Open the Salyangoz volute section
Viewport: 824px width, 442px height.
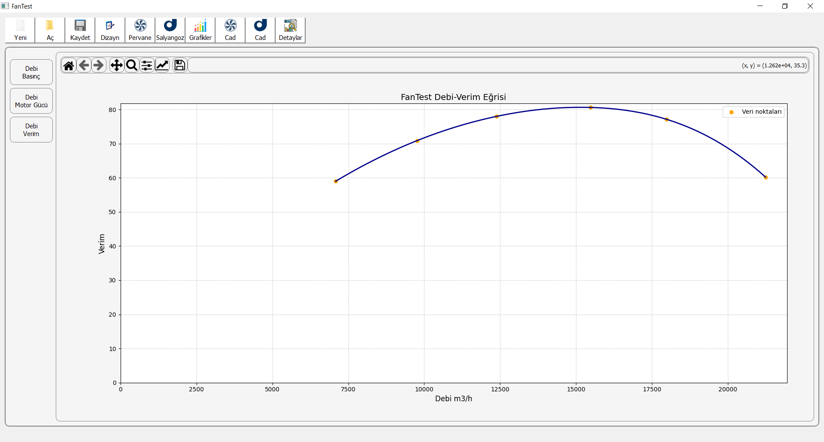pos(170,30)
